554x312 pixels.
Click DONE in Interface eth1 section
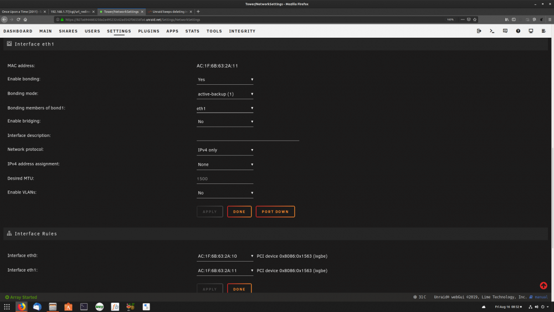pyautogui.click(x=239, y=212)
